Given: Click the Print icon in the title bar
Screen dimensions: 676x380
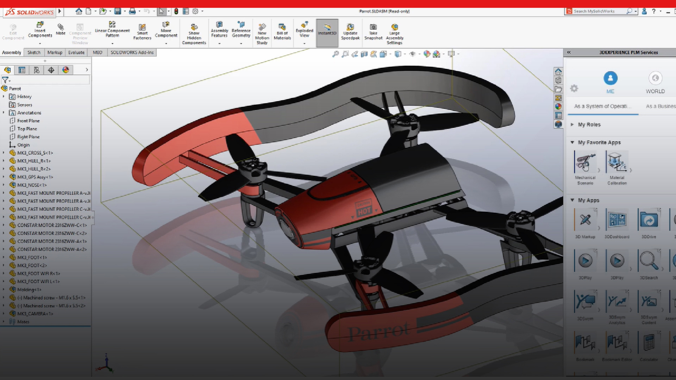Looking at the screenshot, I should 132,11.
